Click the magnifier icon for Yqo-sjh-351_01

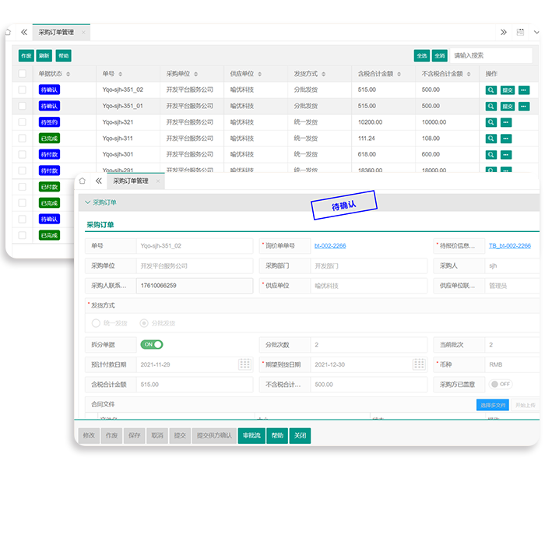(x=490, y=106)
